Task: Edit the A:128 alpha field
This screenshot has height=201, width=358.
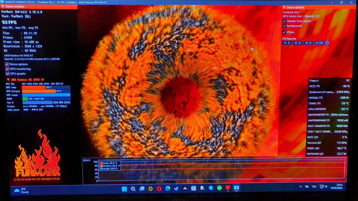Action: tap(319, 43)
